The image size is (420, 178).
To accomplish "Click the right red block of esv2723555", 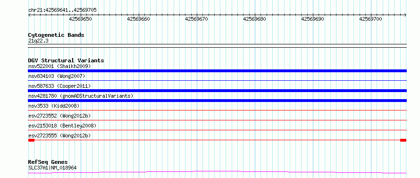I will click(403, 140).
